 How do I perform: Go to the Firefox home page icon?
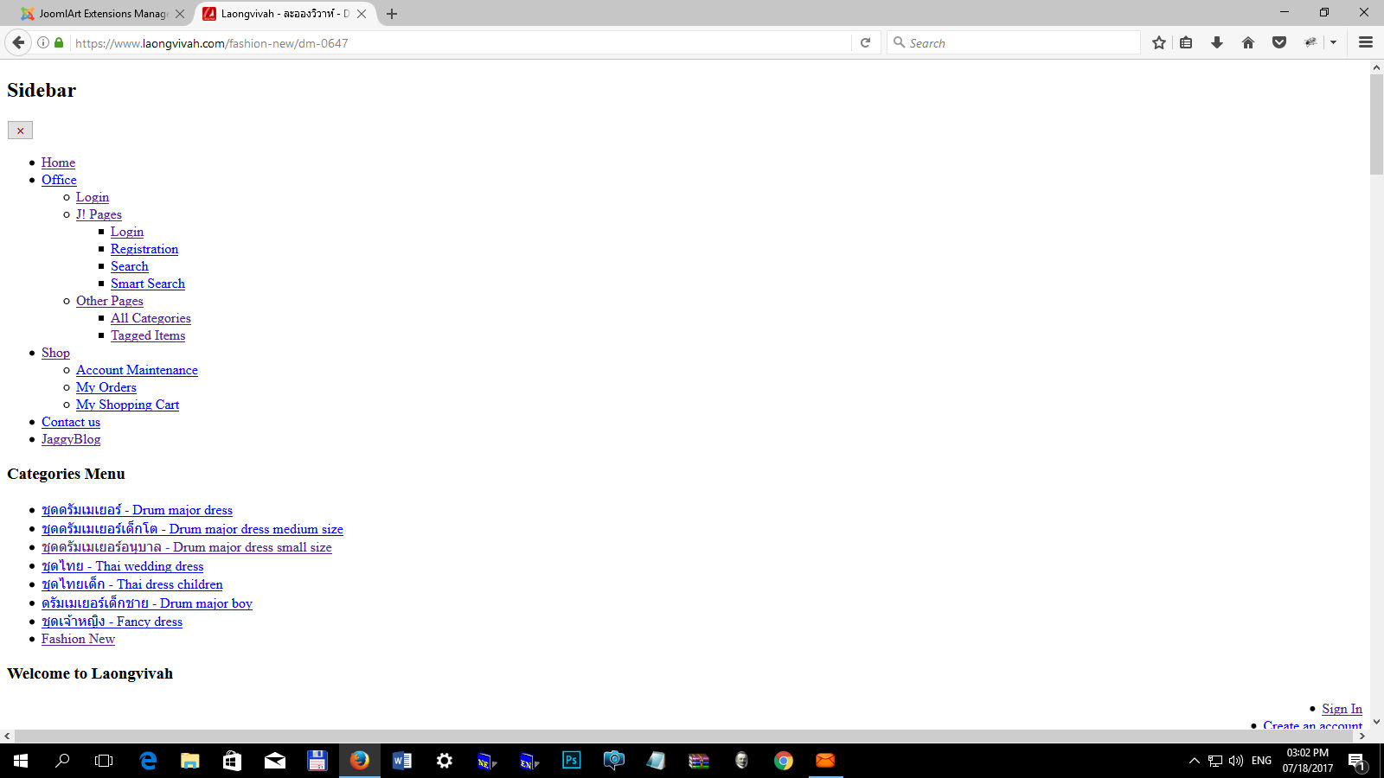[x=1248, y=42]
